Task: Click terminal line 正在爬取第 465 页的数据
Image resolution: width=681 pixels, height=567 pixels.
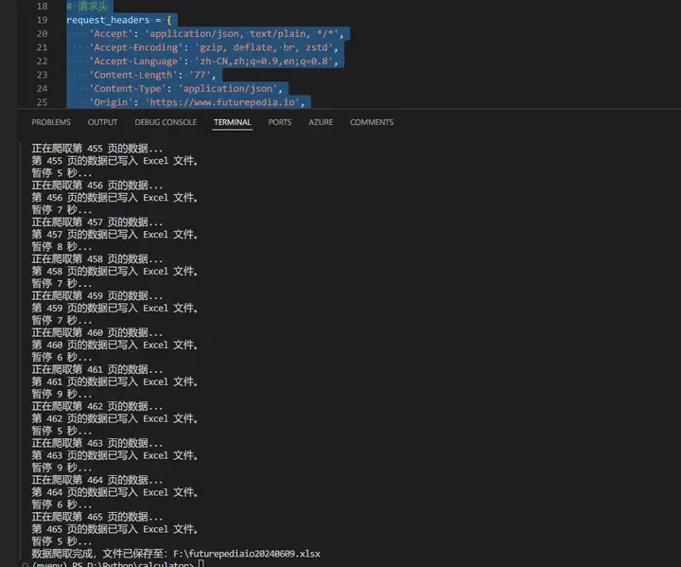Action: point(96,517)
